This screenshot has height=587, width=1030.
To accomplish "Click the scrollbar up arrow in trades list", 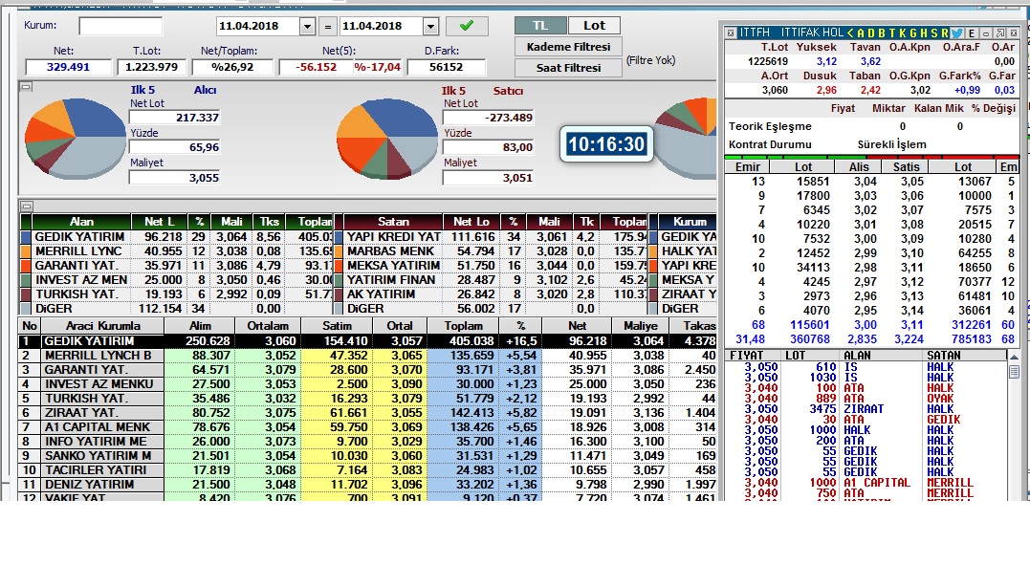I will point(1014,357).
